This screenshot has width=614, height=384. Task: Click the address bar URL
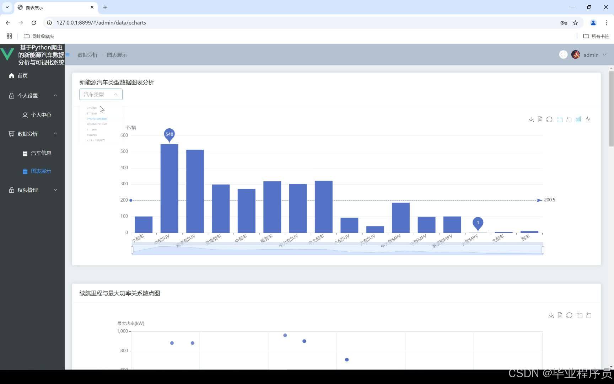click(x=101, y=22)
